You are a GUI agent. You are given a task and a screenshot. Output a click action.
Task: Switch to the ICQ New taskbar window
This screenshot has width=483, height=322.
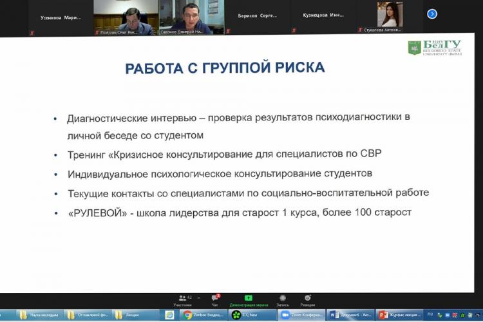click(x=252, y=315)
